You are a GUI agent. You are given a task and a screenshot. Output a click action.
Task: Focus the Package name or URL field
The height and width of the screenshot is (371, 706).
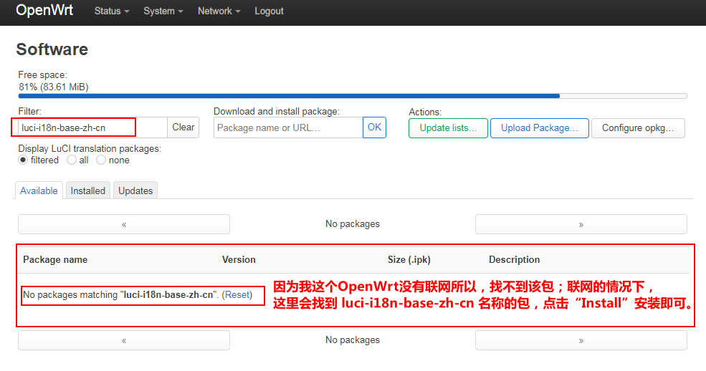pyautogui.click(x=288, y=127)
